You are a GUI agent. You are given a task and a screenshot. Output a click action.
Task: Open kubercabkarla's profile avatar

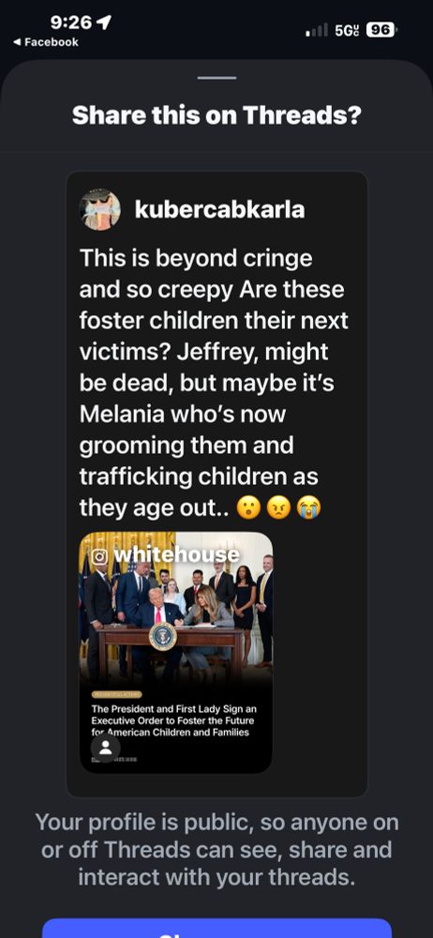(x=100, y=209)
